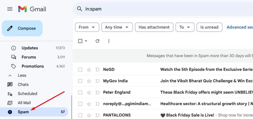Toggle the Is unread filter

tap(209, 27)
